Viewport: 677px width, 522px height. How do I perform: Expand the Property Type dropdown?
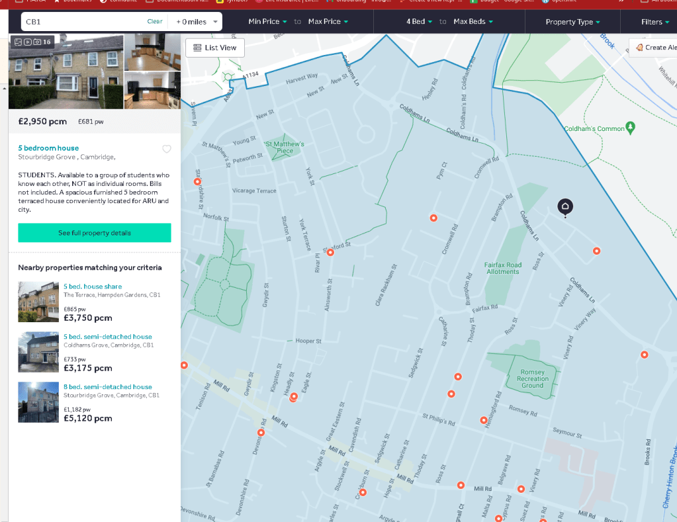[572, 22]
